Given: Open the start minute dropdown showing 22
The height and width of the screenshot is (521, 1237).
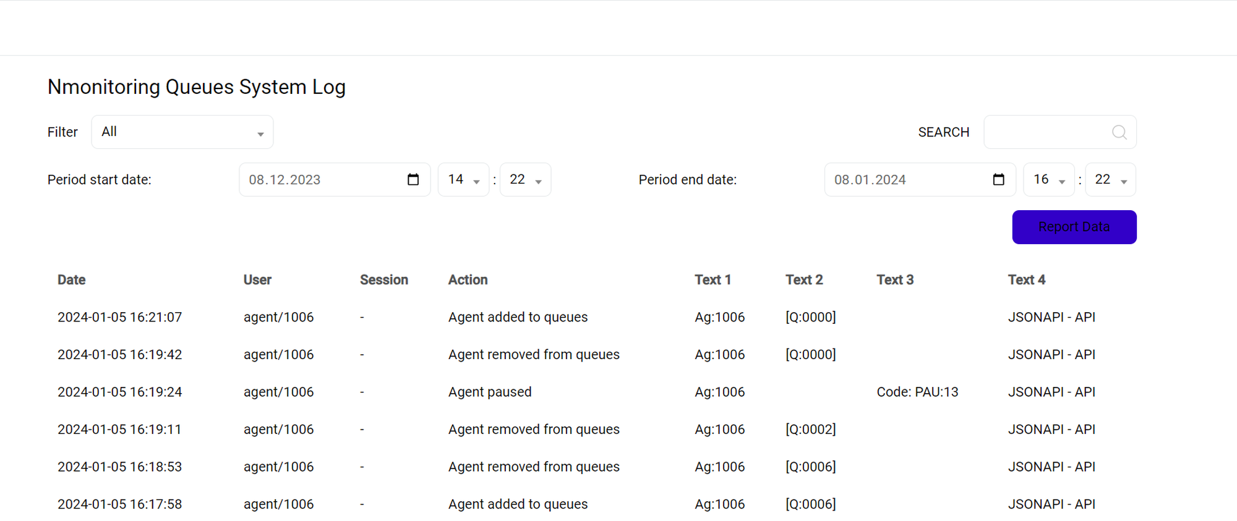Looking at the screenshot, I should tap(525, 180).
